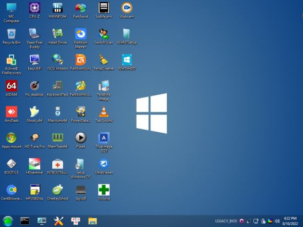
Task: Open the Start menu orb
Action: [8, 221]
